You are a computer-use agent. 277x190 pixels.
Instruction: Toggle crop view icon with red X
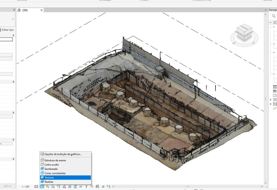[64, 187]
